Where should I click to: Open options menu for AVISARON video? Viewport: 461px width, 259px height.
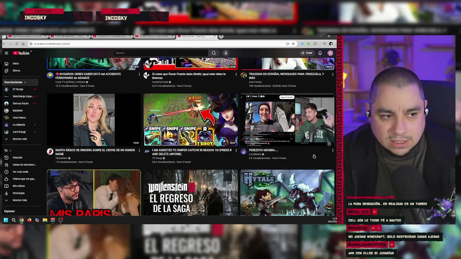[x=139, y=74]
